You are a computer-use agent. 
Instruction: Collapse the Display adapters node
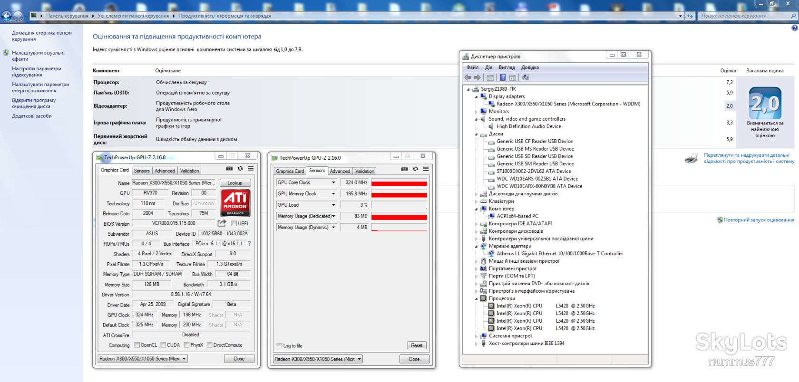pos(476,96)
